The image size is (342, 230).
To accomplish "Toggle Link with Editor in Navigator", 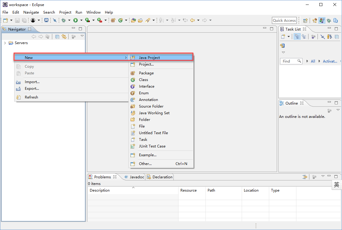I will (x=64, y=37).
